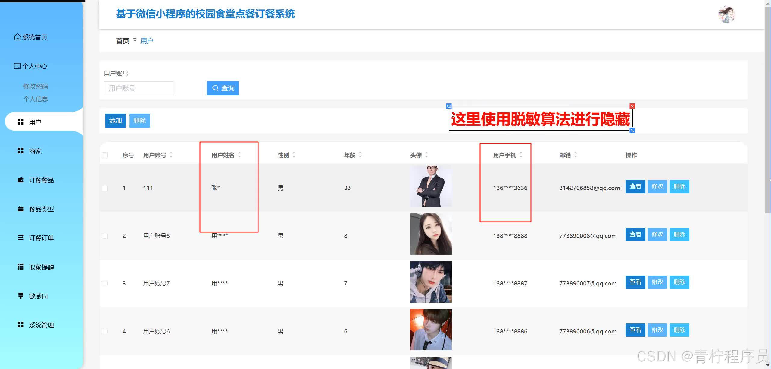Sort table using 年龄 column arrows
The width and height of the screenshot is (771, 369).
pos(360,155)
